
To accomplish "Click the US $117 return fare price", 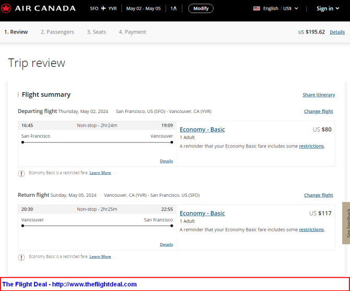I will [321, 213].
